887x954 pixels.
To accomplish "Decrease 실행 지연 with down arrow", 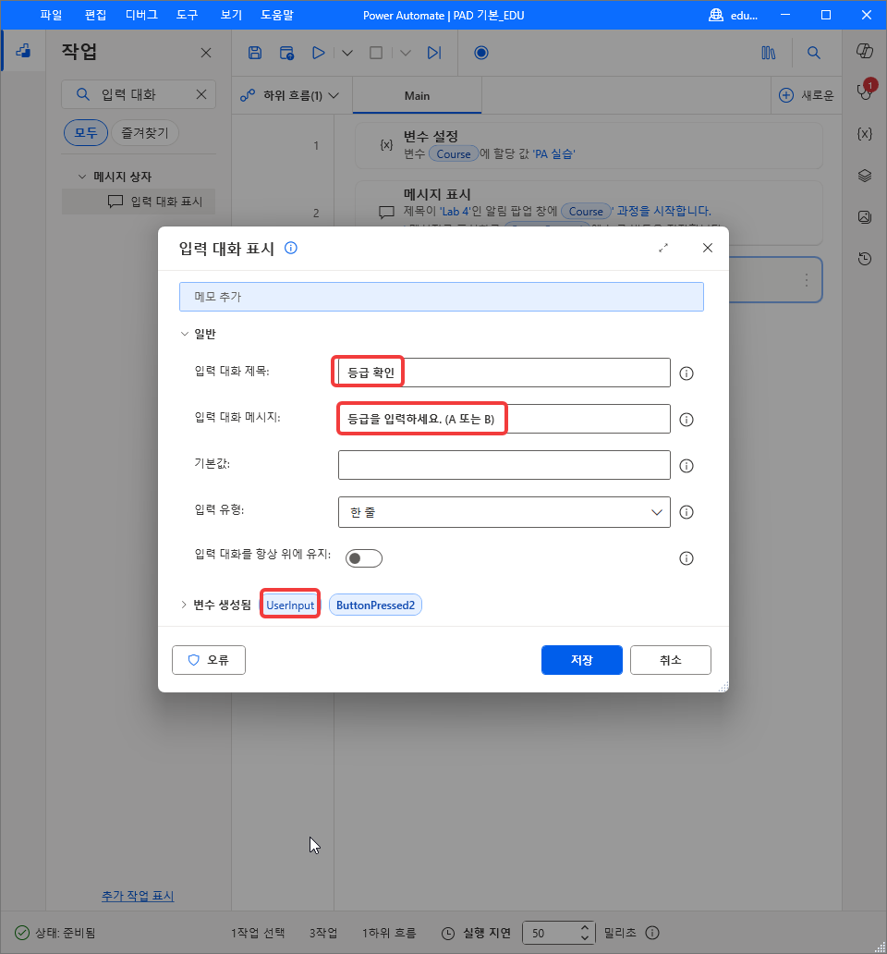I will (x=584, y=937).
